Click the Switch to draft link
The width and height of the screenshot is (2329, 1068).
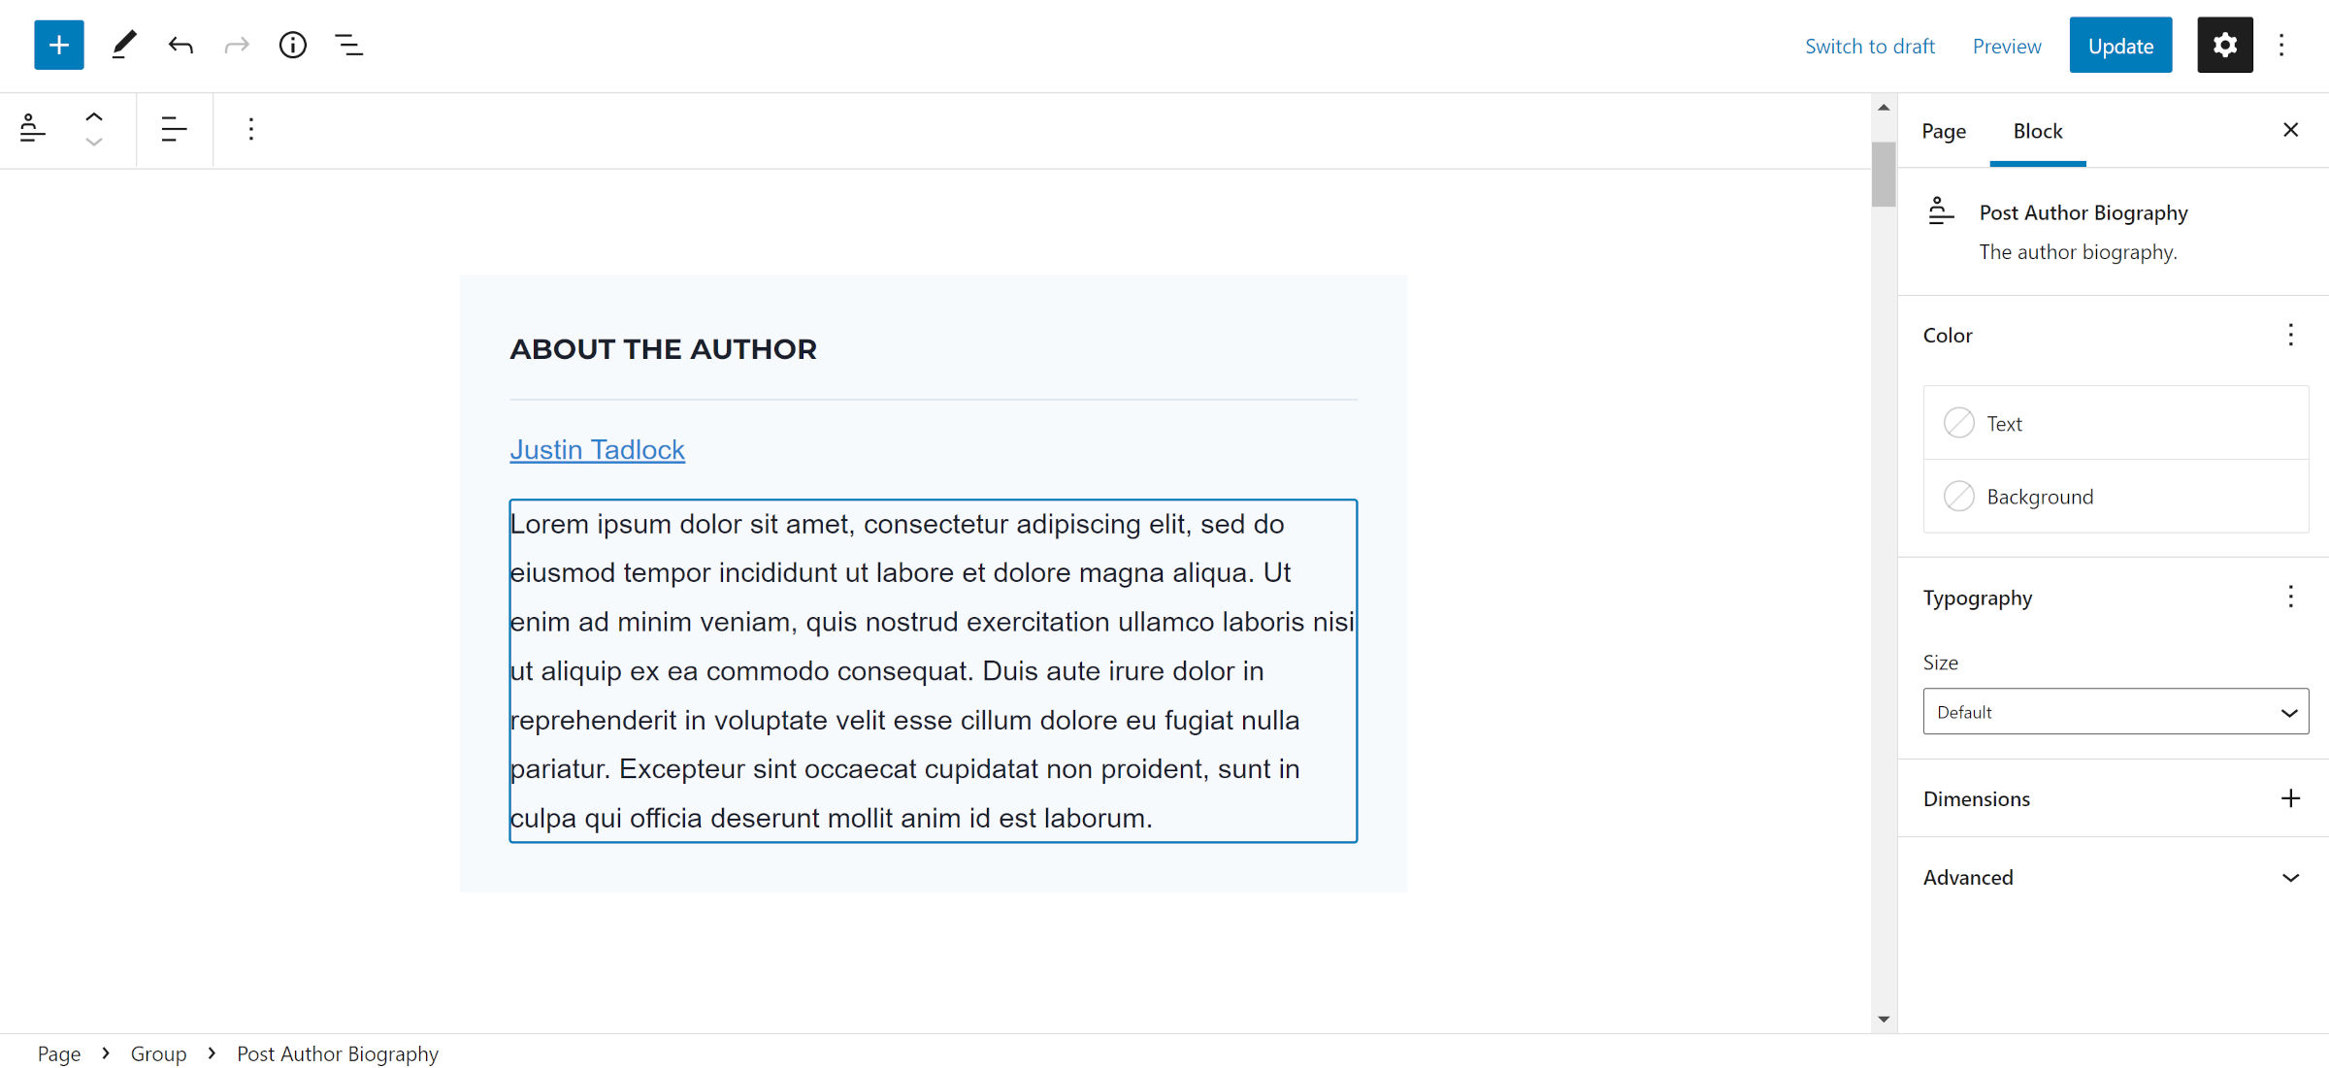(x=1869, y=46)
